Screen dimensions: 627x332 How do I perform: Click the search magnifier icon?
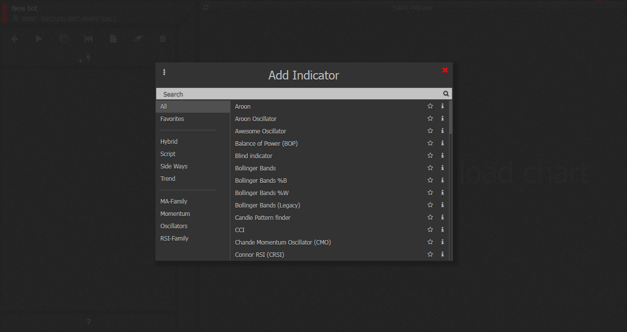pos(446,93)
